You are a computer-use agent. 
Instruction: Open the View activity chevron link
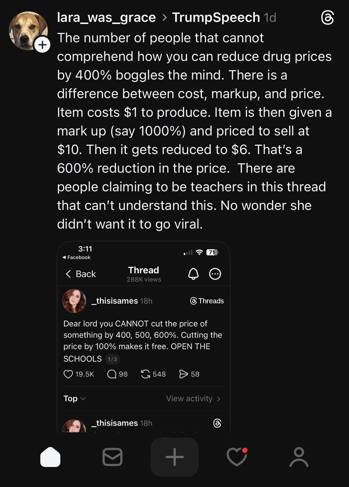[x=193, y=399]
